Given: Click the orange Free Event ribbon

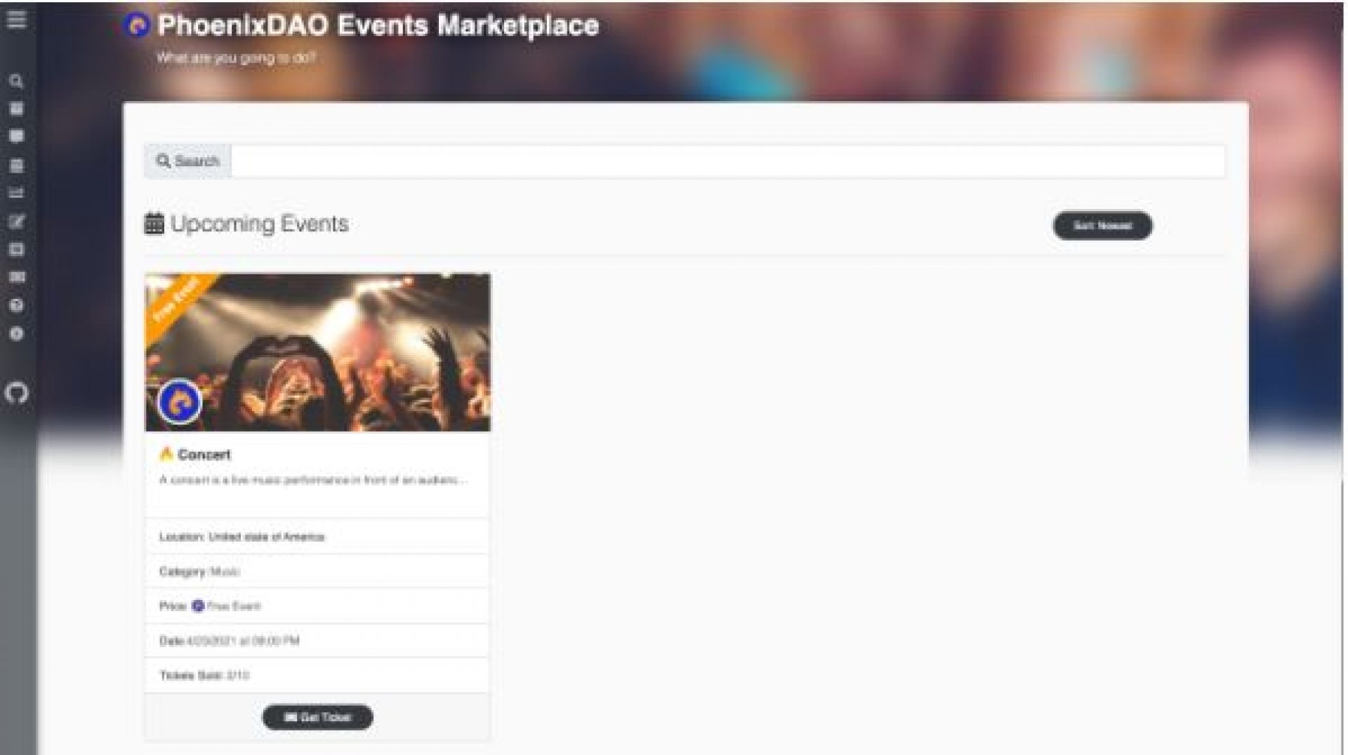Looking at the screenshot, I should 176,300.
